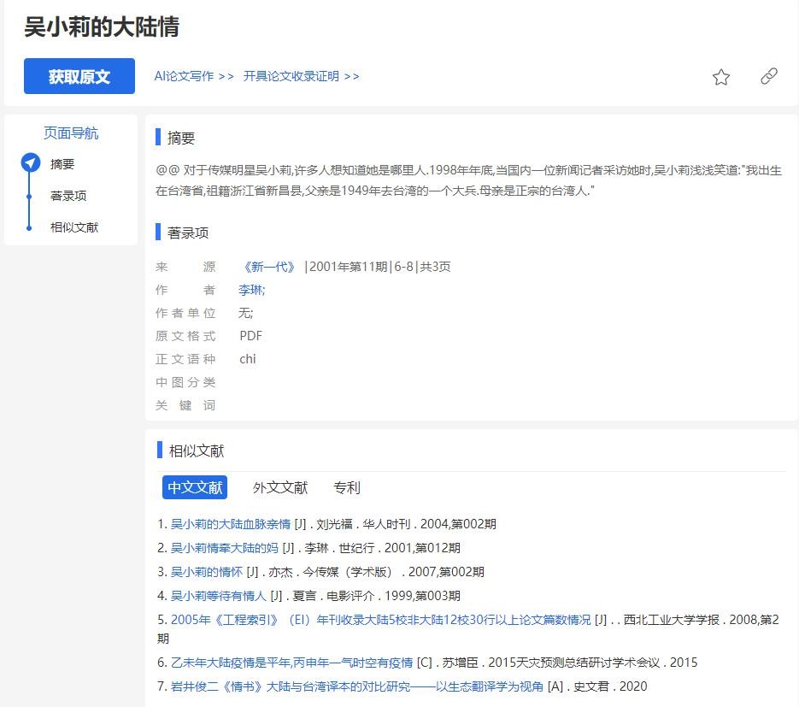
Task: Open article 吴小莉的大陆血脉亲情
Action: (x=231, y=524)
